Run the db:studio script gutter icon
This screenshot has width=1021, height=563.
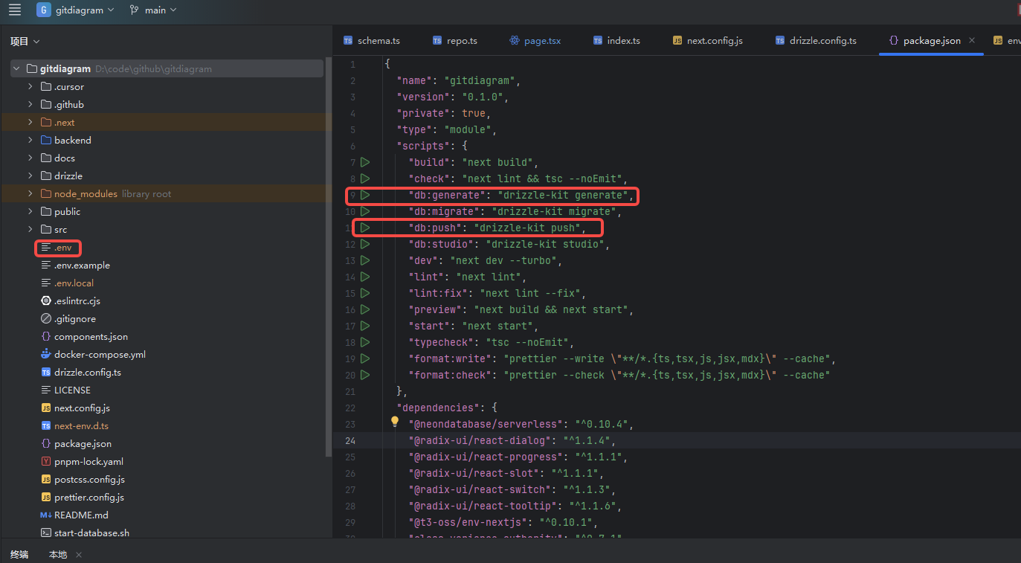pyautogui.click(x=365, y=244)
